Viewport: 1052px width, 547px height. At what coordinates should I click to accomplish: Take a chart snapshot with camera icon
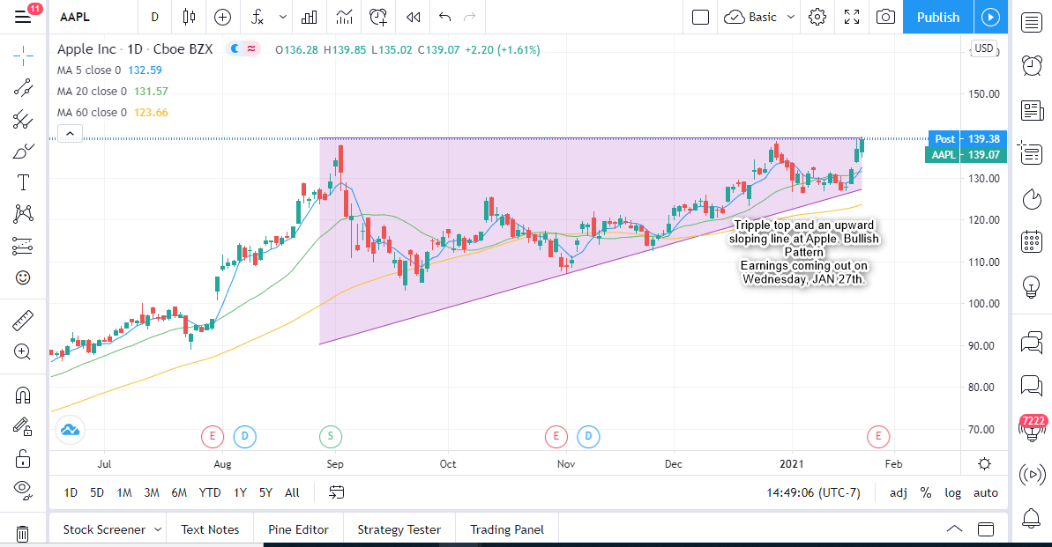click(885, 17)
